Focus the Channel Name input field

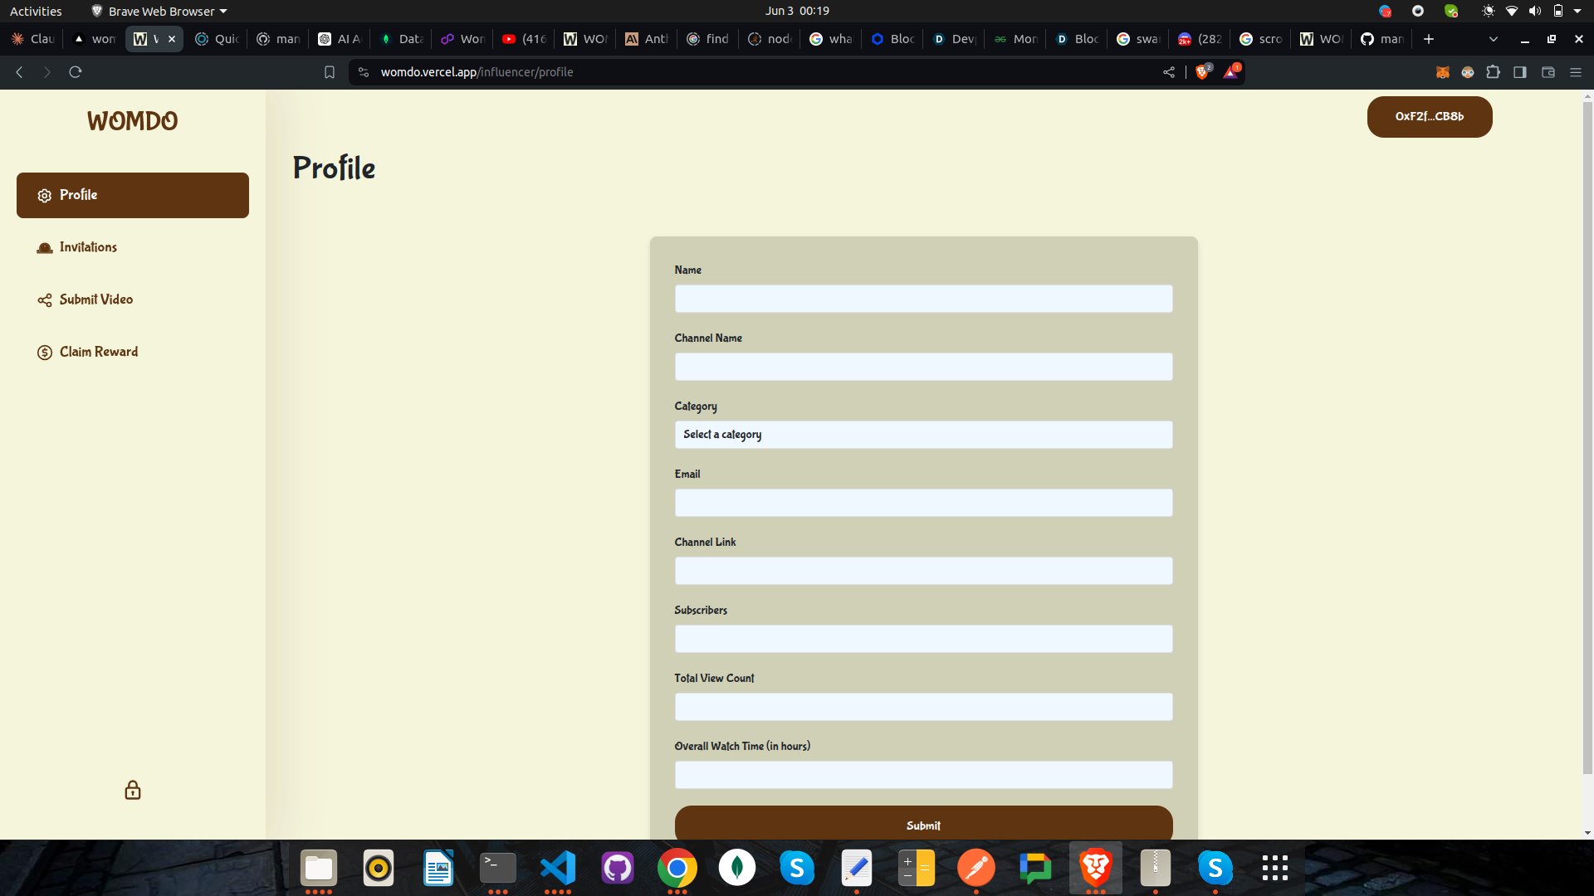point(923,367)
